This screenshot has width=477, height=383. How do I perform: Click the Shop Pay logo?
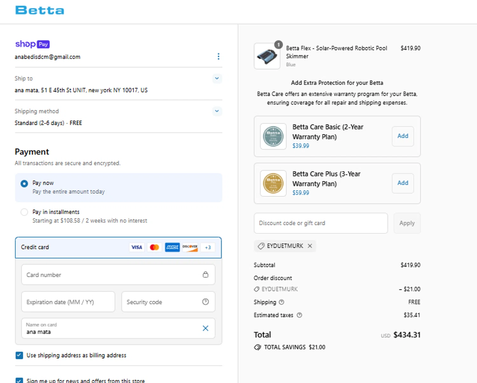coord(32,44)
